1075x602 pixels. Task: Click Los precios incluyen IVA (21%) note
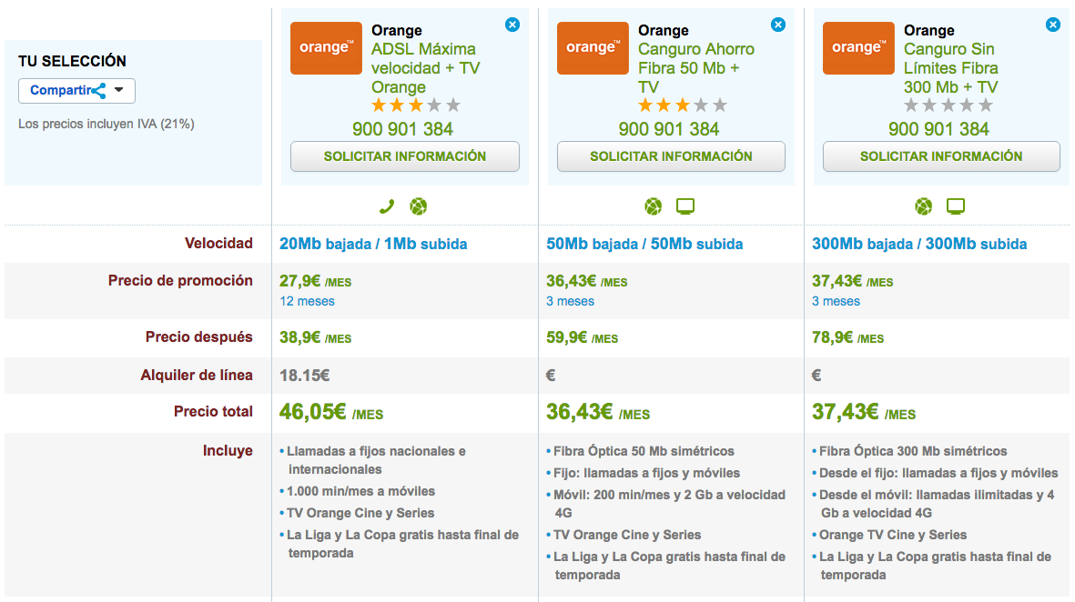106,124
